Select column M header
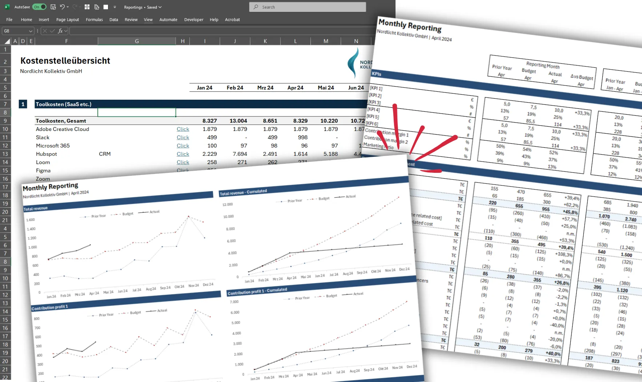Screen dimensions: 642x382 326,41
